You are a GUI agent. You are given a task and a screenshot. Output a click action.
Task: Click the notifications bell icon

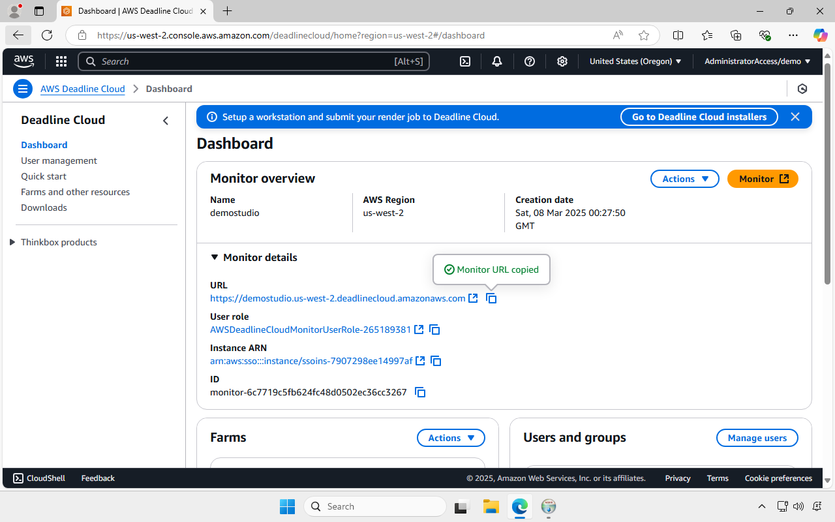(496, 61)
